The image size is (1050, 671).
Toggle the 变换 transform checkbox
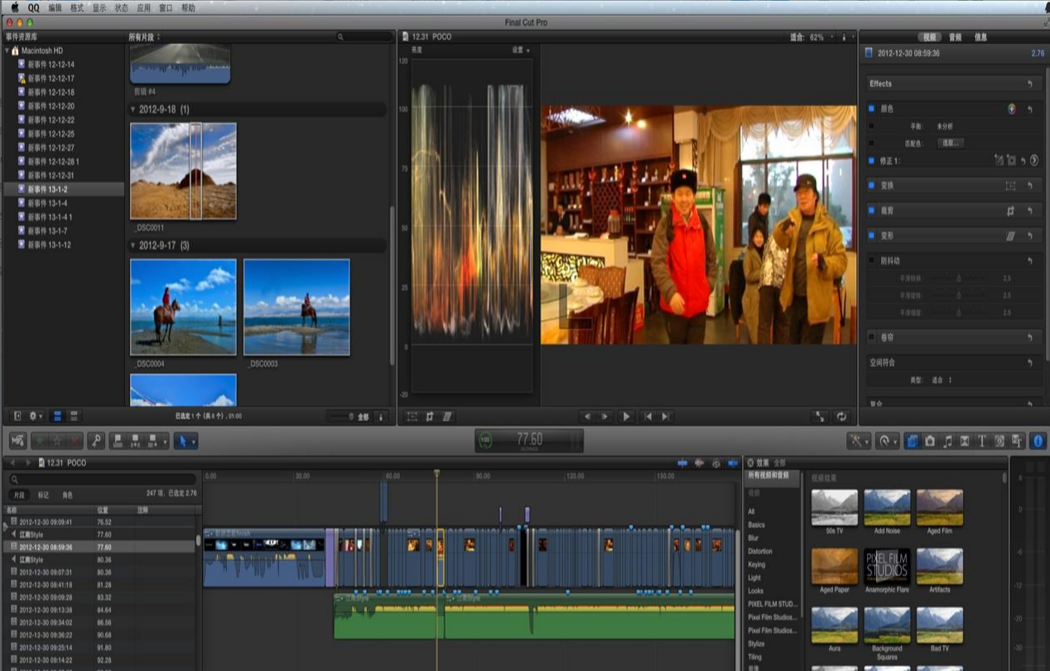(871, 186)
